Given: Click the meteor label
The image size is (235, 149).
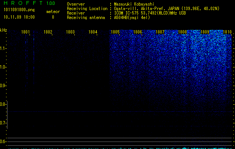Looking at the screenshot, I should coord(53,12).
